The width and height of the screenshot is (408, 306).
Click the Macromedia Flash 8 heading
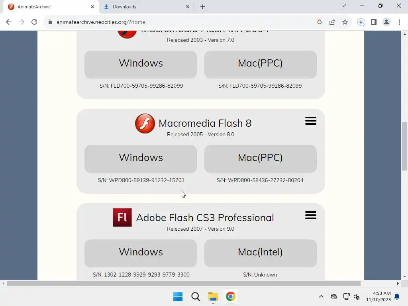coord(205,124)
